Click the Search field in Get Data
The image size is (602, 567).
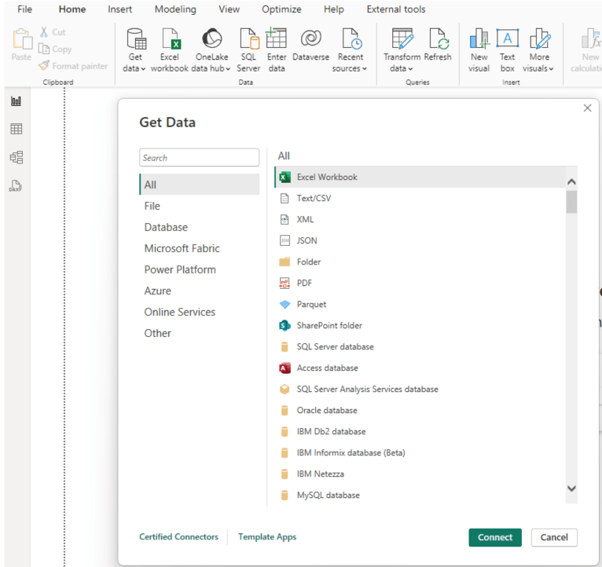point(199,158)
